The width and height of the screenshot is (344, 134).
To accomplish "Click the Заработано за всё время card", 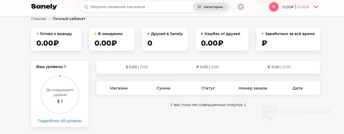I will 288,39.
